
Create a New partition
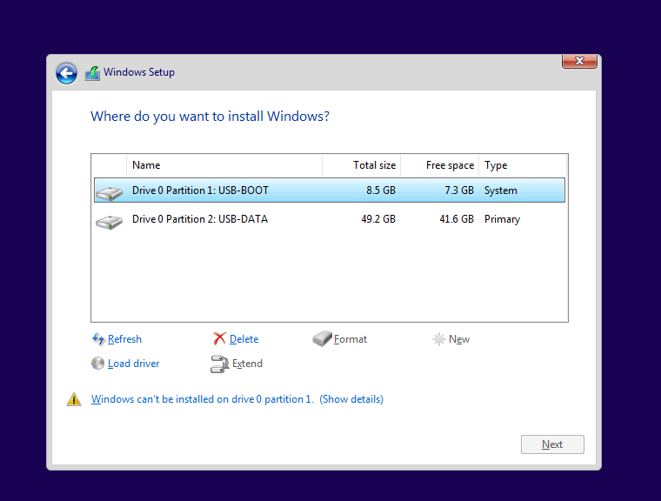pyautogui.click(x=459, y=339)
